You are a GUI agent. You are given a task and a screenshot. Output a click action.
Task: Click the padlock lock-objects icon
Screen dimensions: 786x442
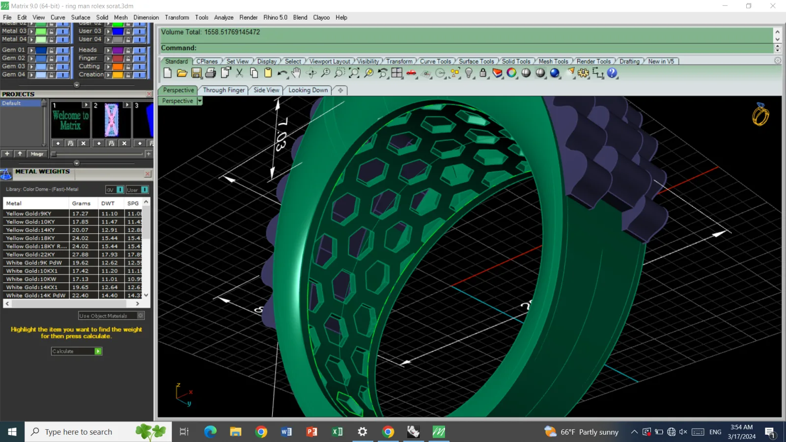coord(483,73)
